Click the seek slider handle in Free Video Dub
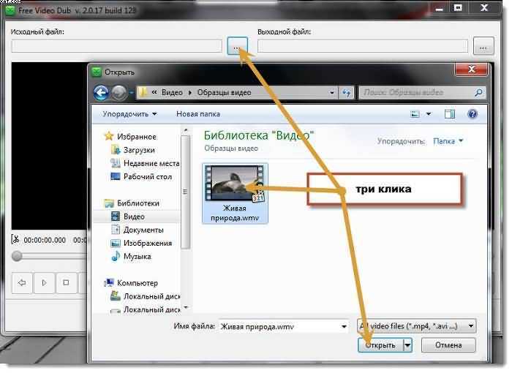 click(x=17, y=256)
